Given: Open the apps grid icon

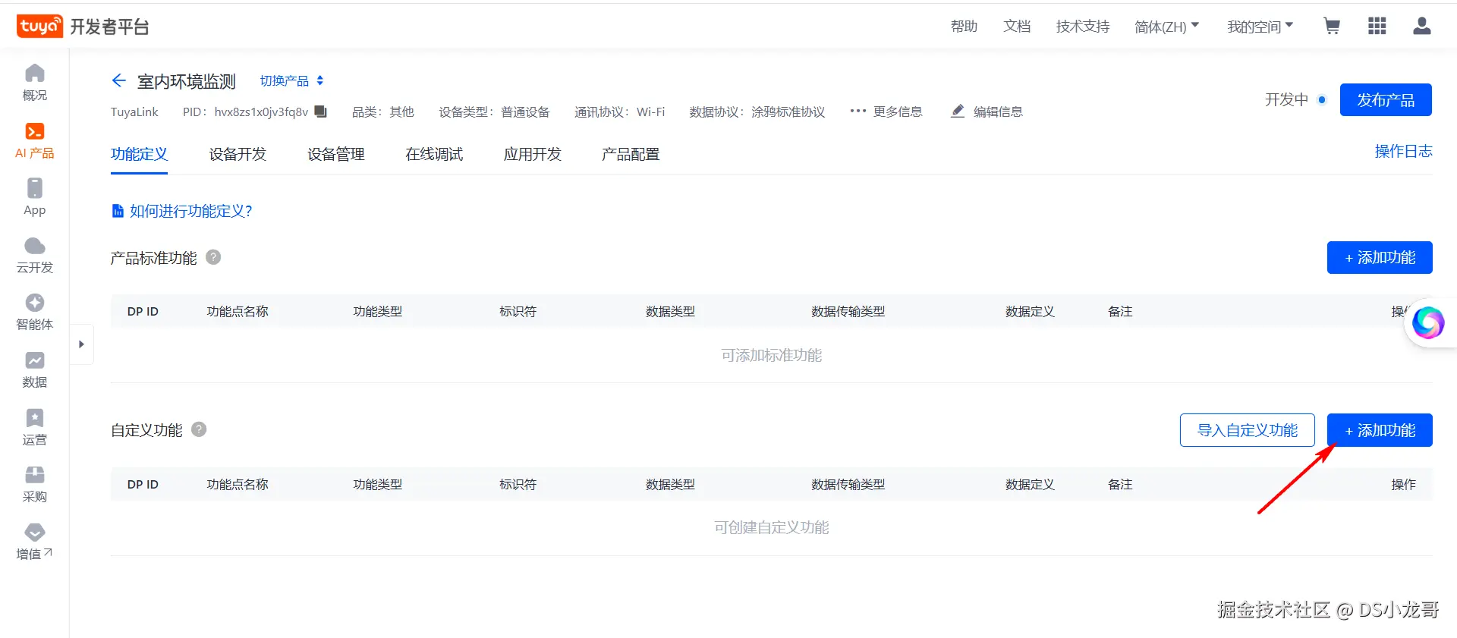Looking at the screenshot, I should (x=1377, y=27).
